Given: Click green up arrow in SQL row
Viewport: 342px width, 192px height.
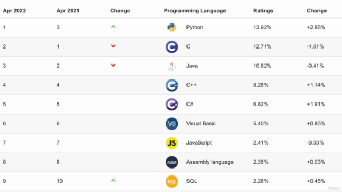Looking at the screenshot, I should [x=113, y=180].
